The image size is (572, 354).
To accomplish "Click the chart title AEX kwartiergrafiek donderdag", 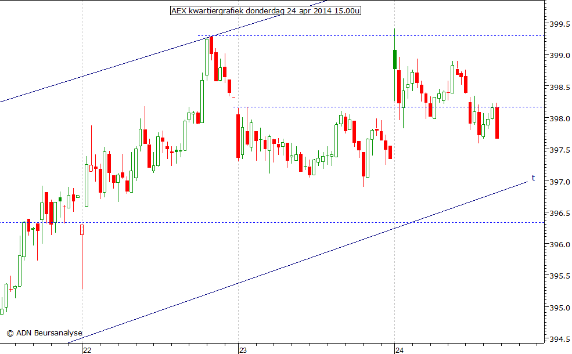I will click(265, 10).
